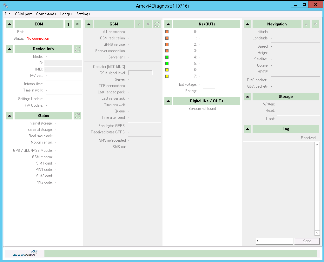This screenshot has width=324, height=262.
Task: Collapse the COM panel
Action: (x=10, y=24)
